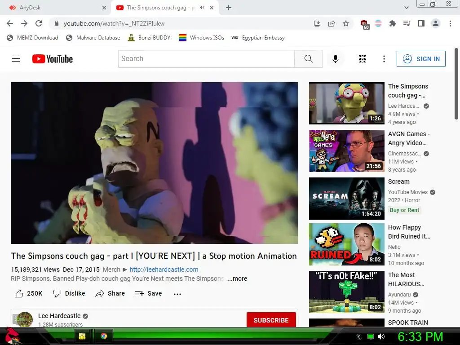Expand the tab search chevron
The height and width of the screenshot is (345, 460).
pos(406,8)
